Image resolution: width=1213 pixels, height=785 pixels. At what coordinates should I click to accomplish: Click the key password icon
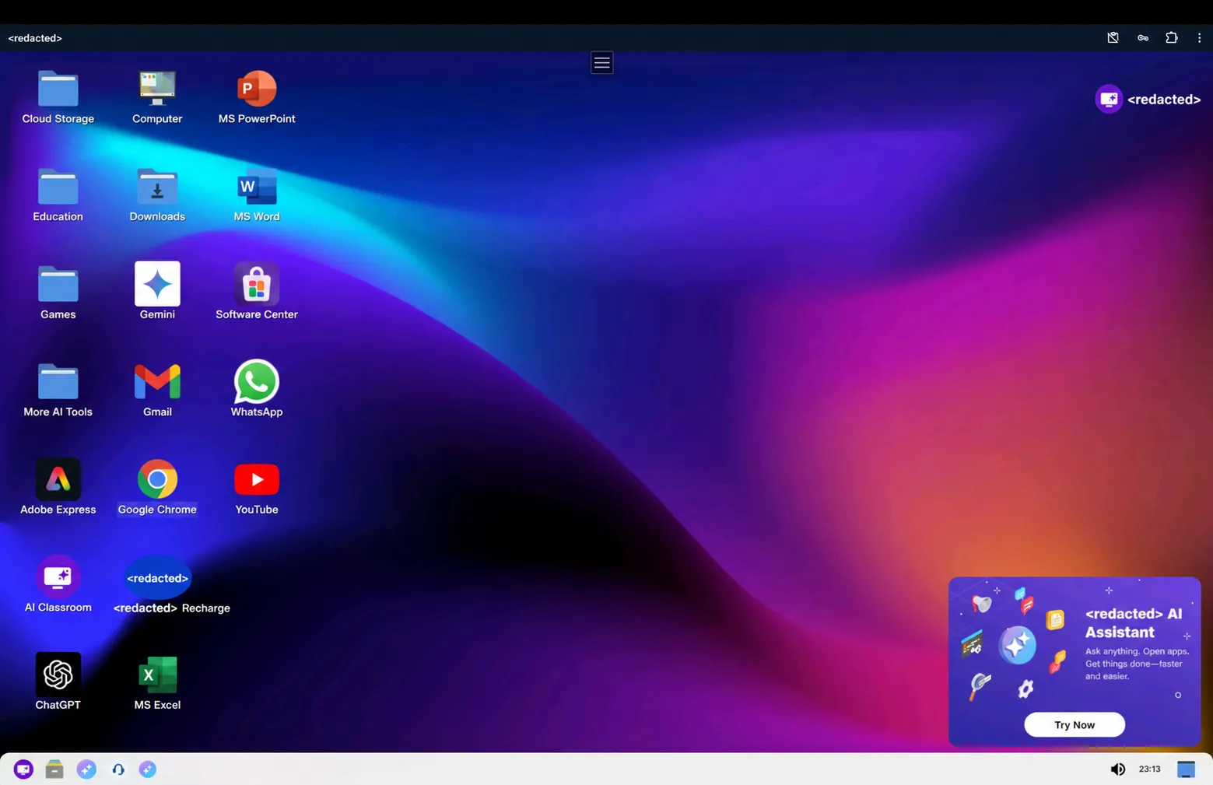click(x=1142, y=37)
